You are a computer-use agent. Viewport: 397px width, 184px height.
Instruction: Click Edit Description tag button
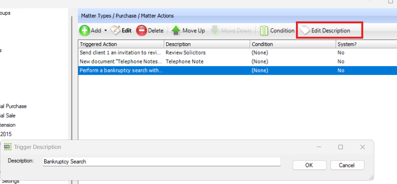pyautogui.click(x=325, y=31)
